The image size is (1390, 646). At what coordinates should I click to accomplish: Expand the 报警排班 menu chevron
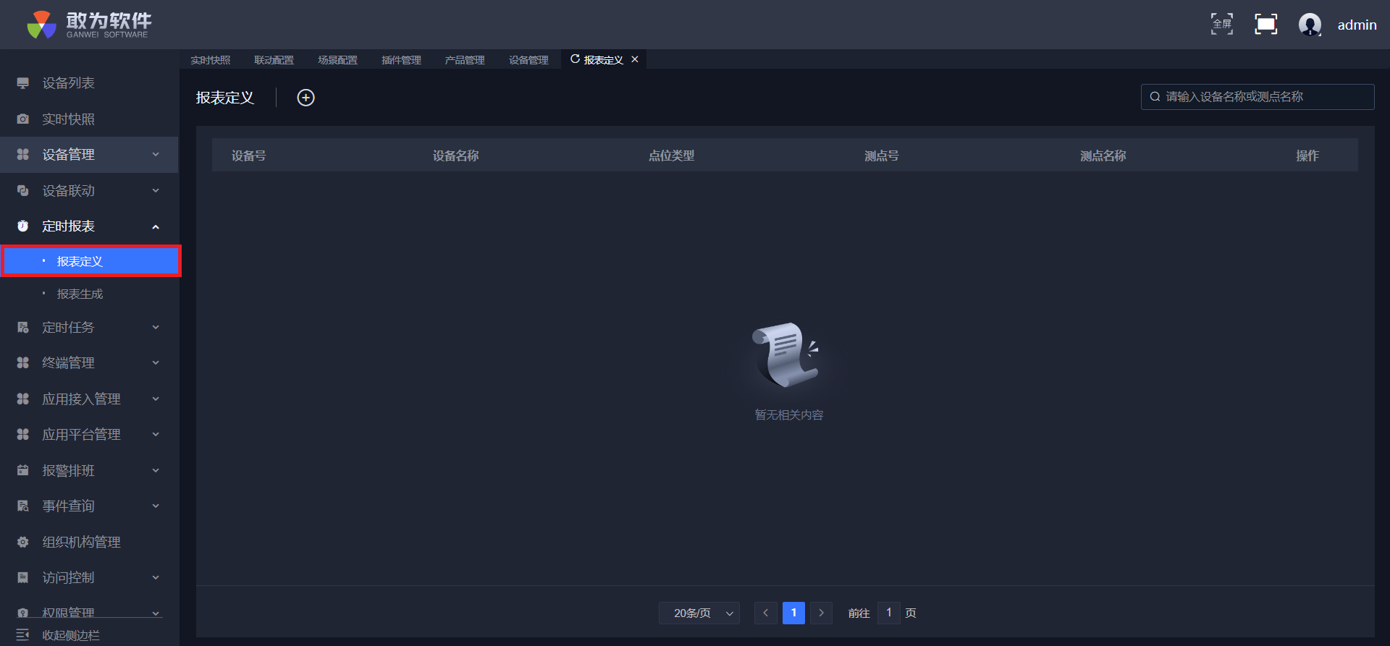click(156, 470)
